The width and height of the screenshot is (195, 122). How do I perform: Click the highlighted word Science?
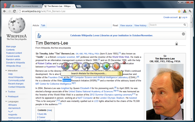coord(67,81)
